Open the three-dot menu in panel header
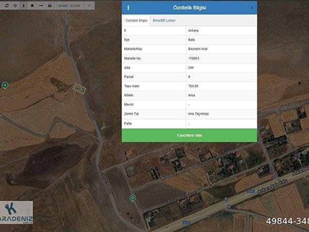The height and width of the screenshot is (232, 309). 128,8
